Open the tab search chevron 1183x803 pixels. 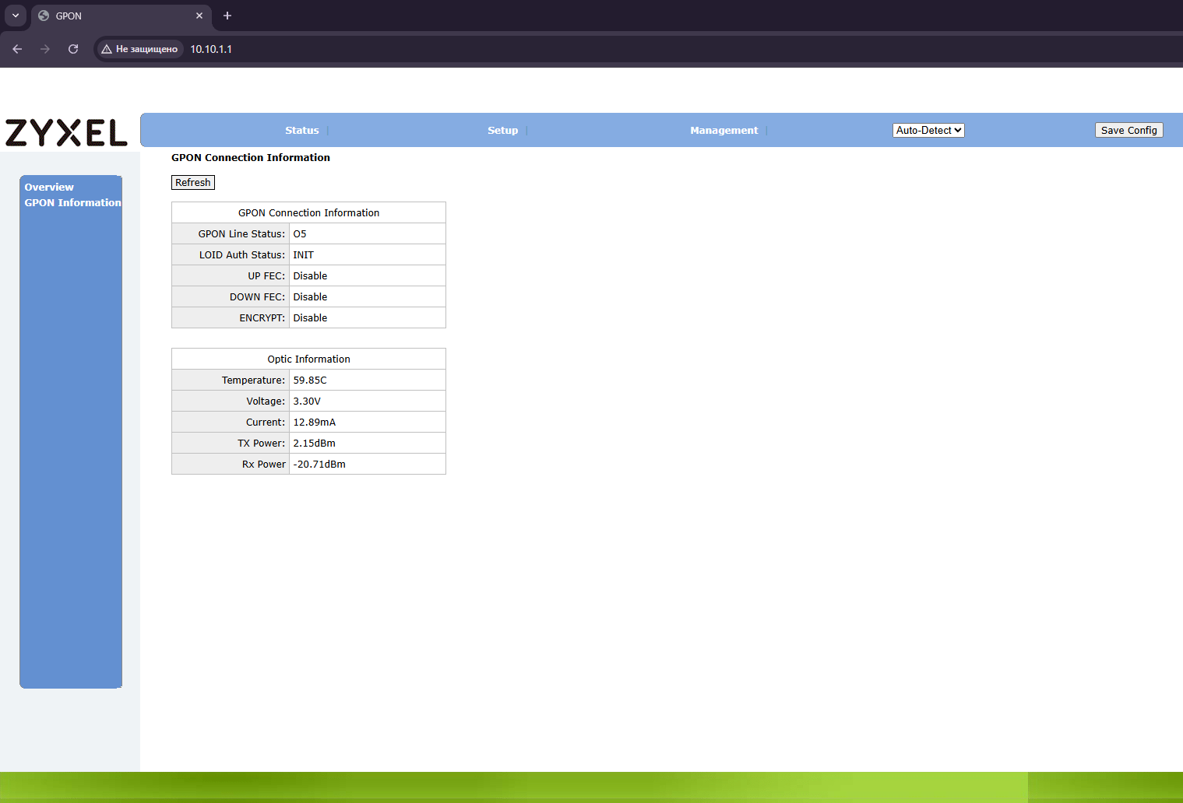click(x=16, y=16)
